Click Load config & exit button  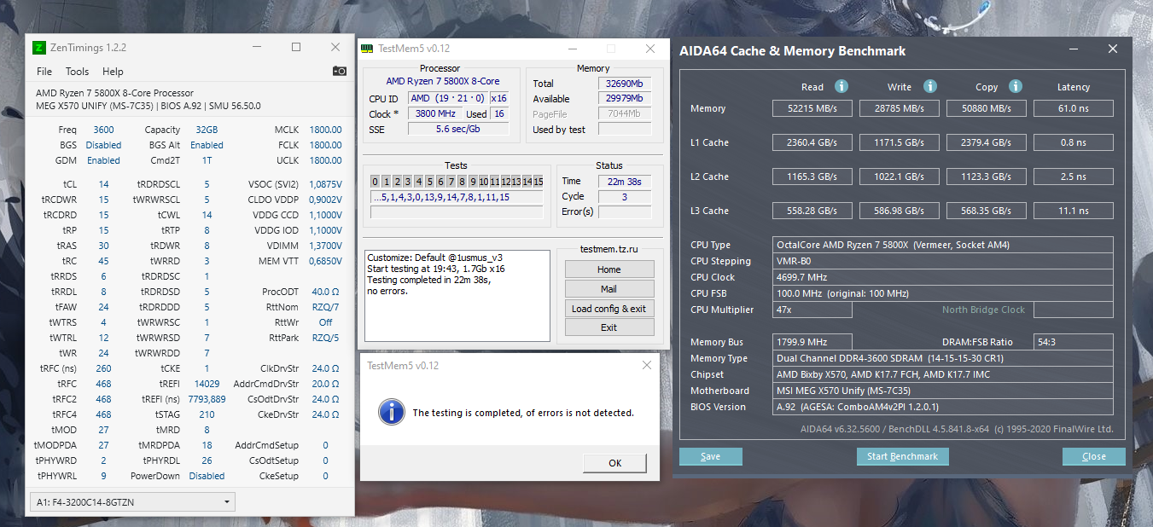[x=609, y=308]
